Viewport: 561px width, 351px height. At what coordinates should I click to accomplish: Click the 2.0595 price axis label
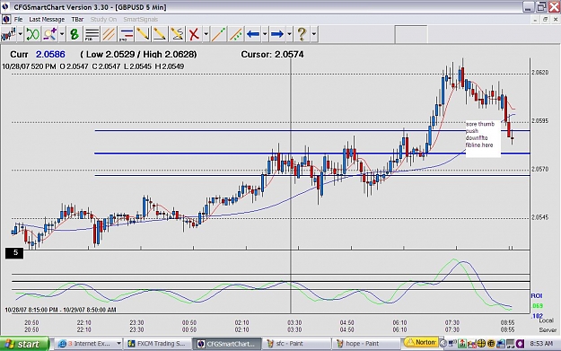click(x=539, y=121)
